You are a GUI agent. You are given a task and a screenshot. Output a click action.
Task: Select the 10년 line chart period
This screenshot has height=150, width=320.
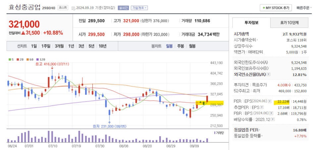tap(102, 46)
